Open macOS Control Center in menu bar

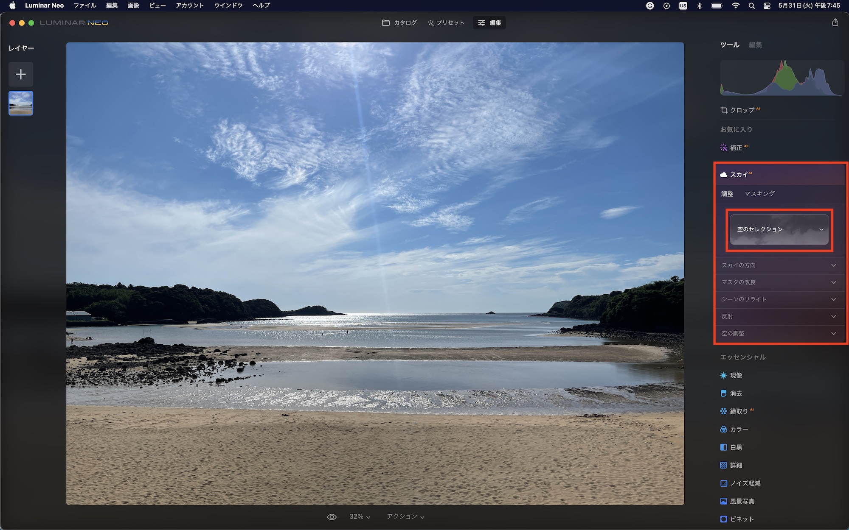767,6
